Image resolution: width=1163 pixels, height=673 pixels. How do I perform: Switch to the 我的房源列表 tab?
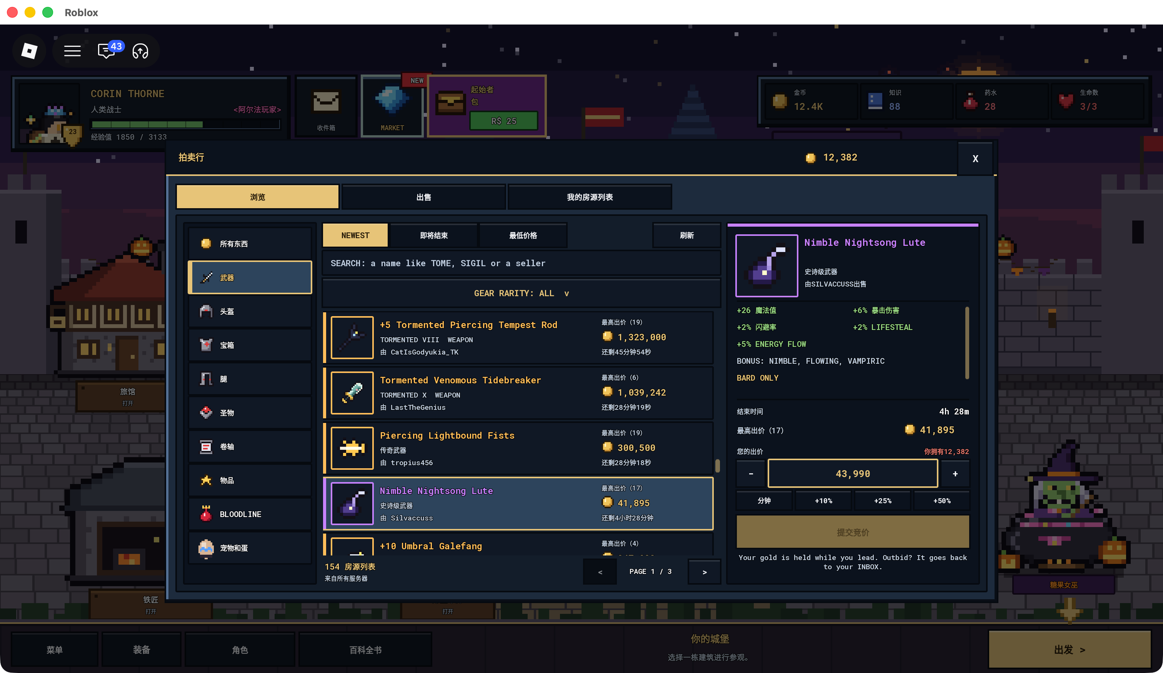pyautogui.click(x=589, y=197)
